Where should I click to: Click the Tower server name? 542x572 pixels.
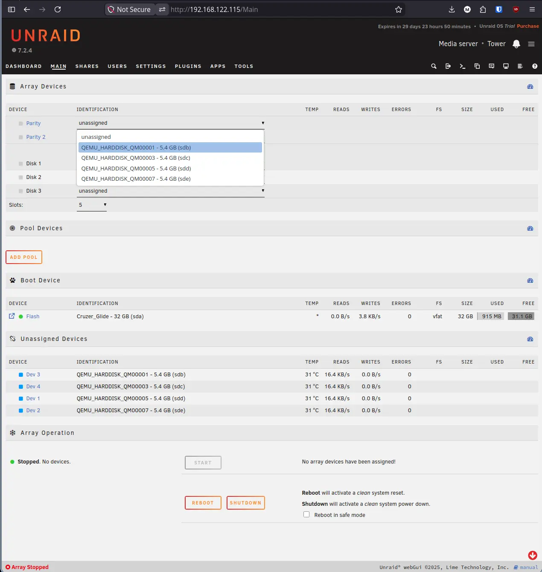pos(496,44)
